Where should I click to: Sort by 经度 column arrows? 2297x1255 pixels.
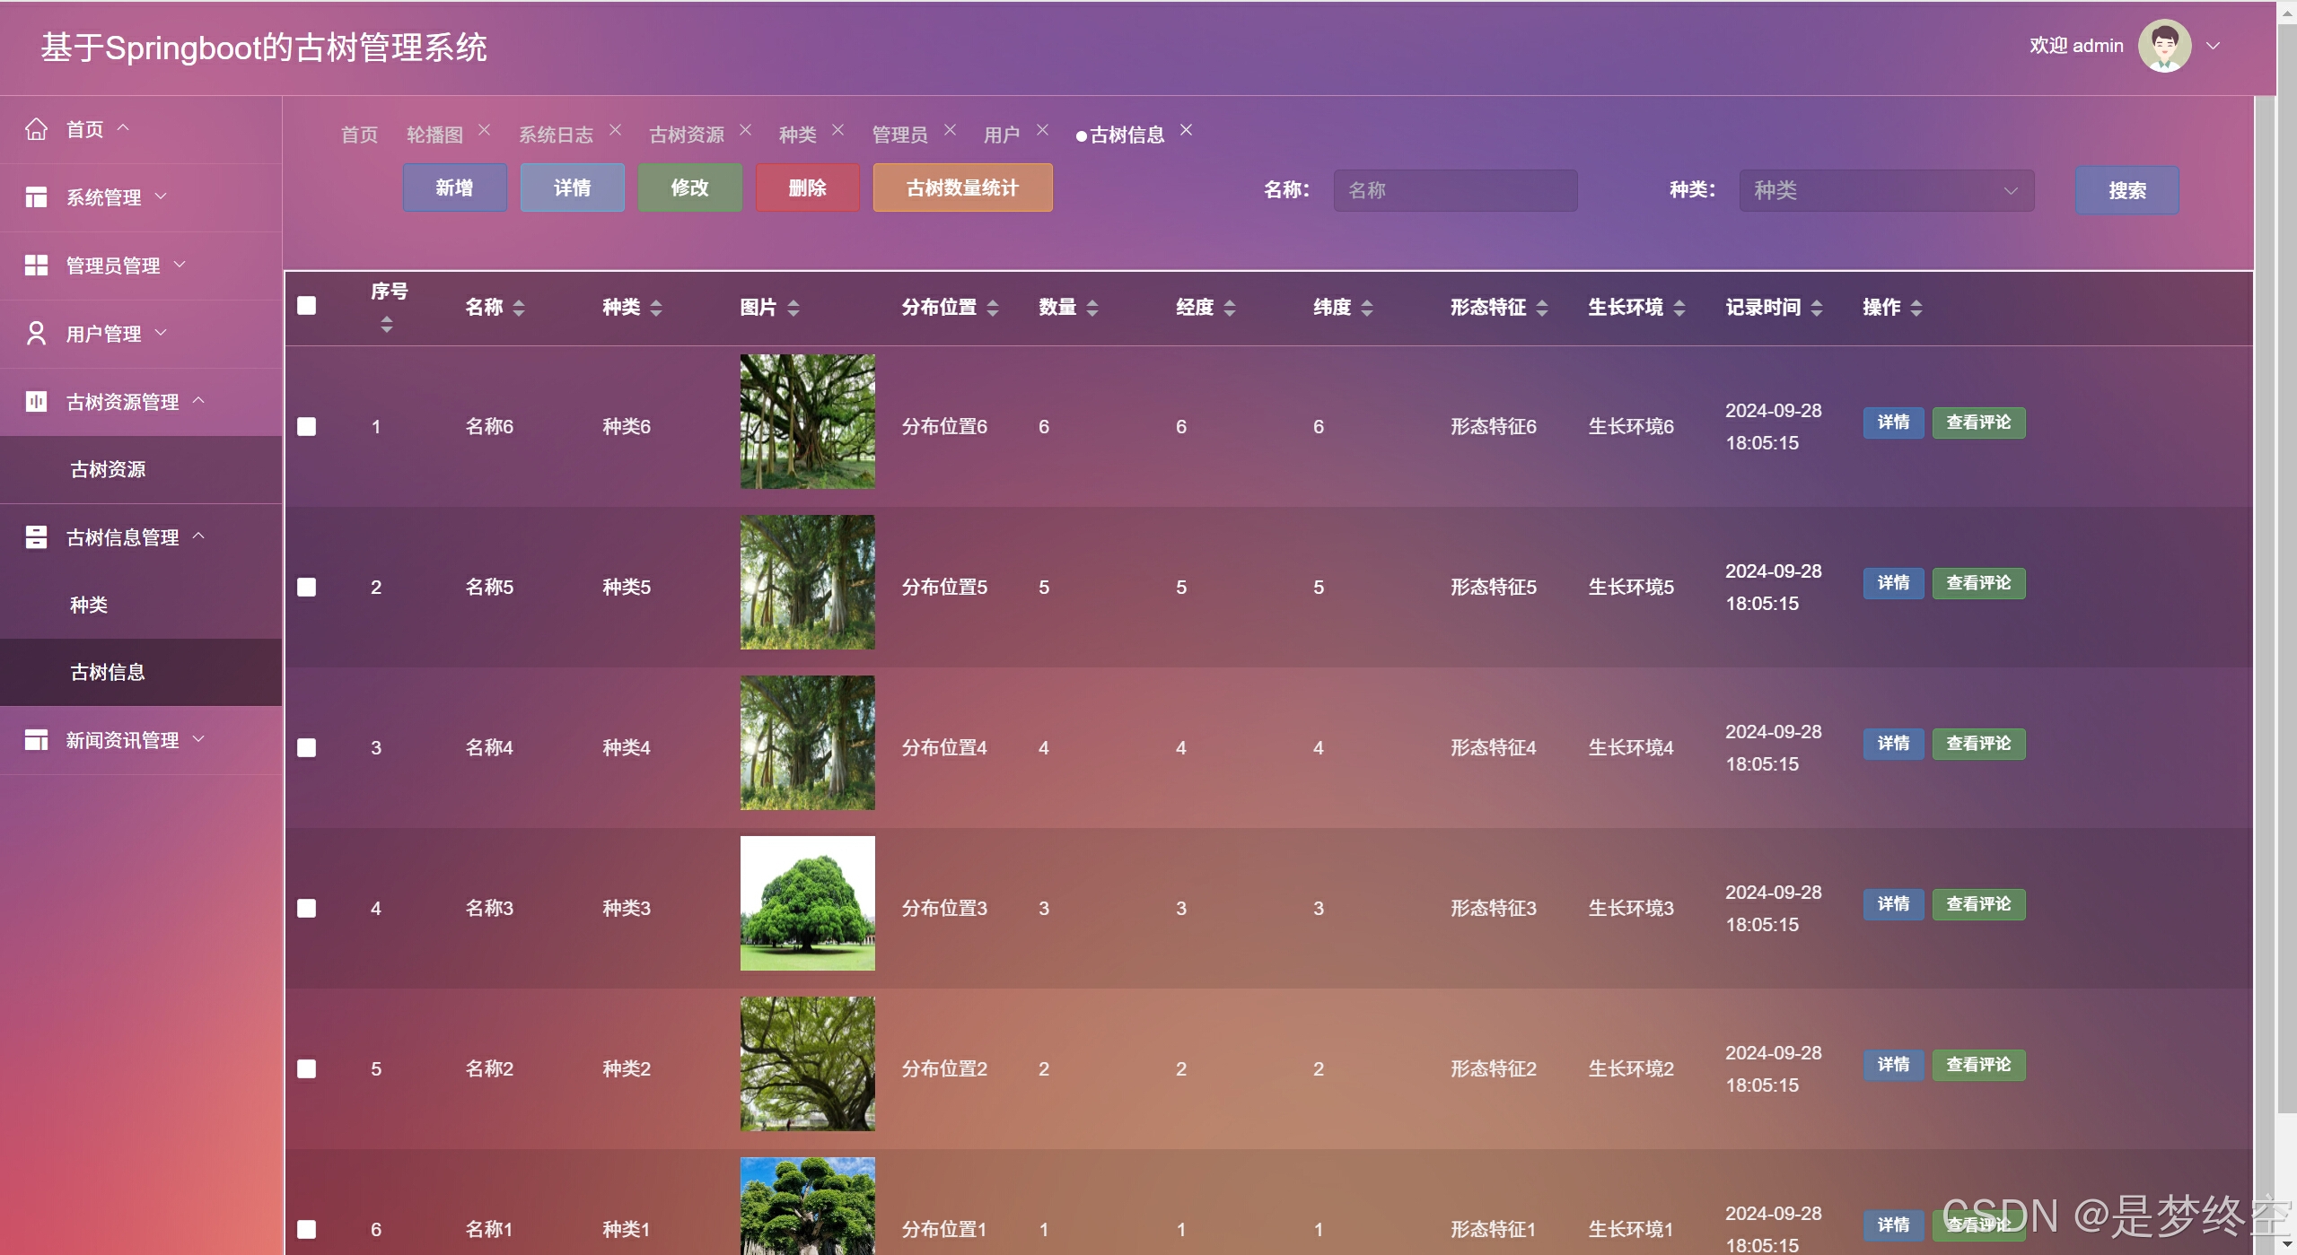pos(1229,308)
